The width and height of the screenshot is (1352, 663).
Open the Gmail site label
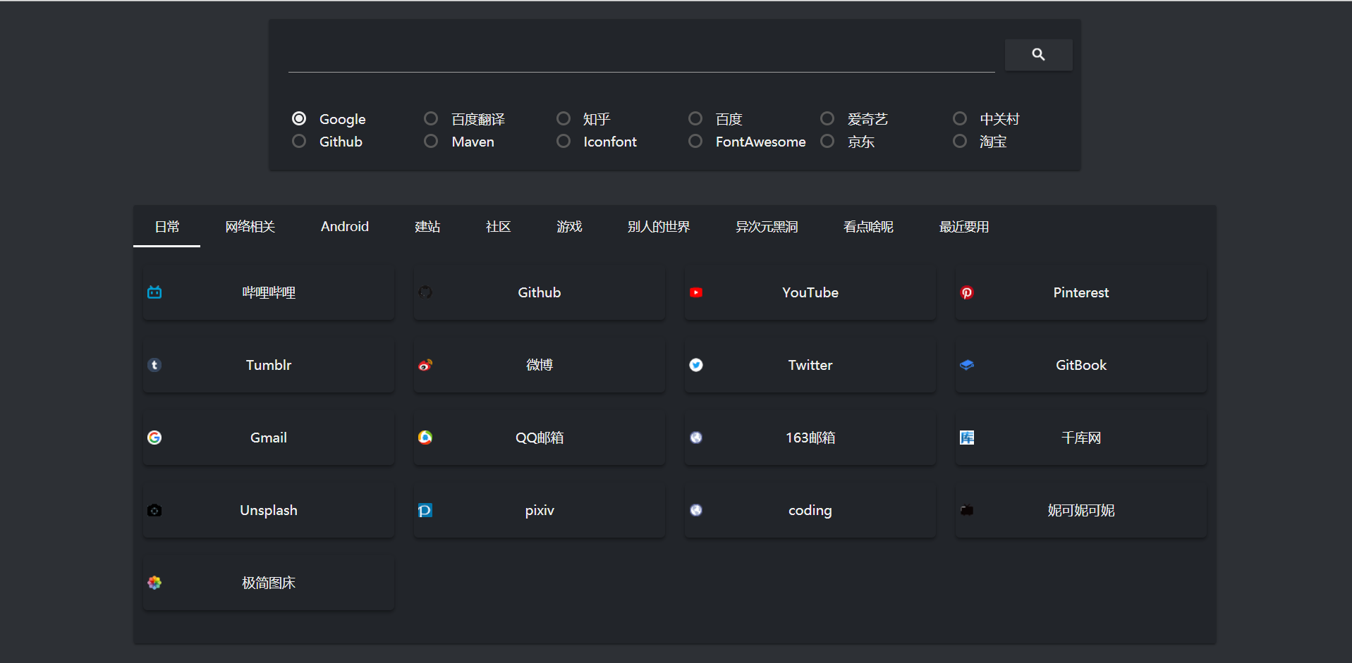point(269,438)
